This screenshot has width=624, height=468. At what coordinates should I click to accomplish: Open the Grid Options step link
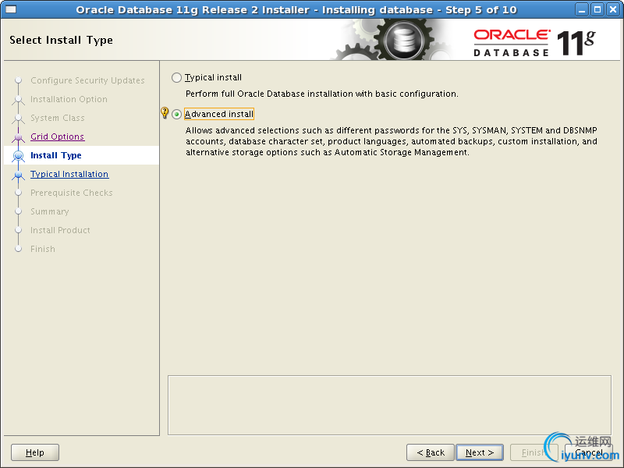[x=57, y=136]
